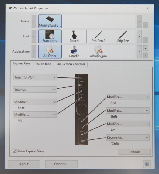
Task: Close the Wacom Tablet Properties window
Action: [x=147, y=8]
